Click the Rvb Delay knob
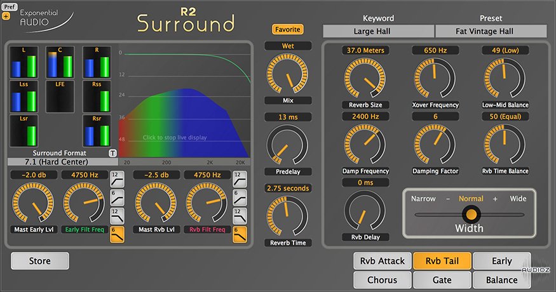556x292 pixels. point(365,211)
